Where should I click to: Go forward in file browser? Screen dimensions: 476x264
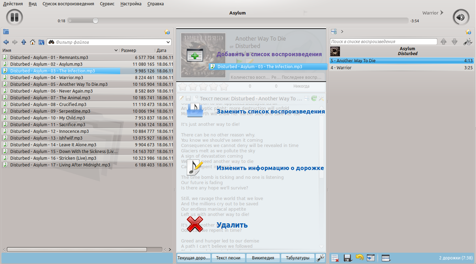tap(15, 42)
